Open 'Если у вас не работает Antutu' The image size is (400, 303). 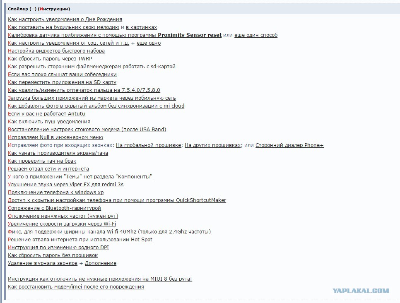click(46, 114)
